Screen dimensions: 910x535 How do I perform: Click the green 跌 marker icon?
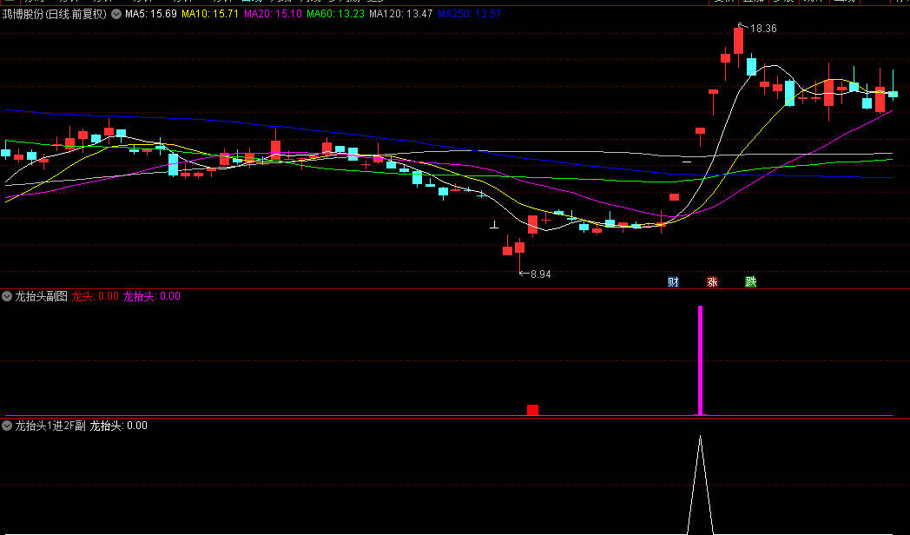(x=750, y=281)
